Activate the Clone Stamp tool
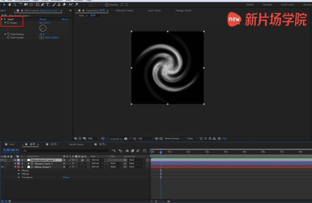312x203 pixels. pyautogui.click(x=59, y=5)
